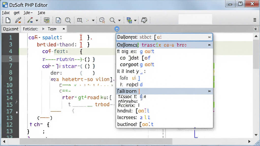The image size is (260, 146).
Task: Open the 'Iduc' menu
Action: [x=6, y=13]
